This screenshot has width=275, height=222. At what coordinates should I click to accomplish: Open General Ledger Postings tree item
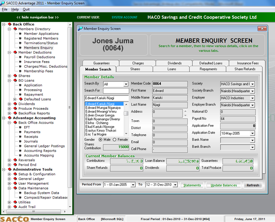coord(44,146)
